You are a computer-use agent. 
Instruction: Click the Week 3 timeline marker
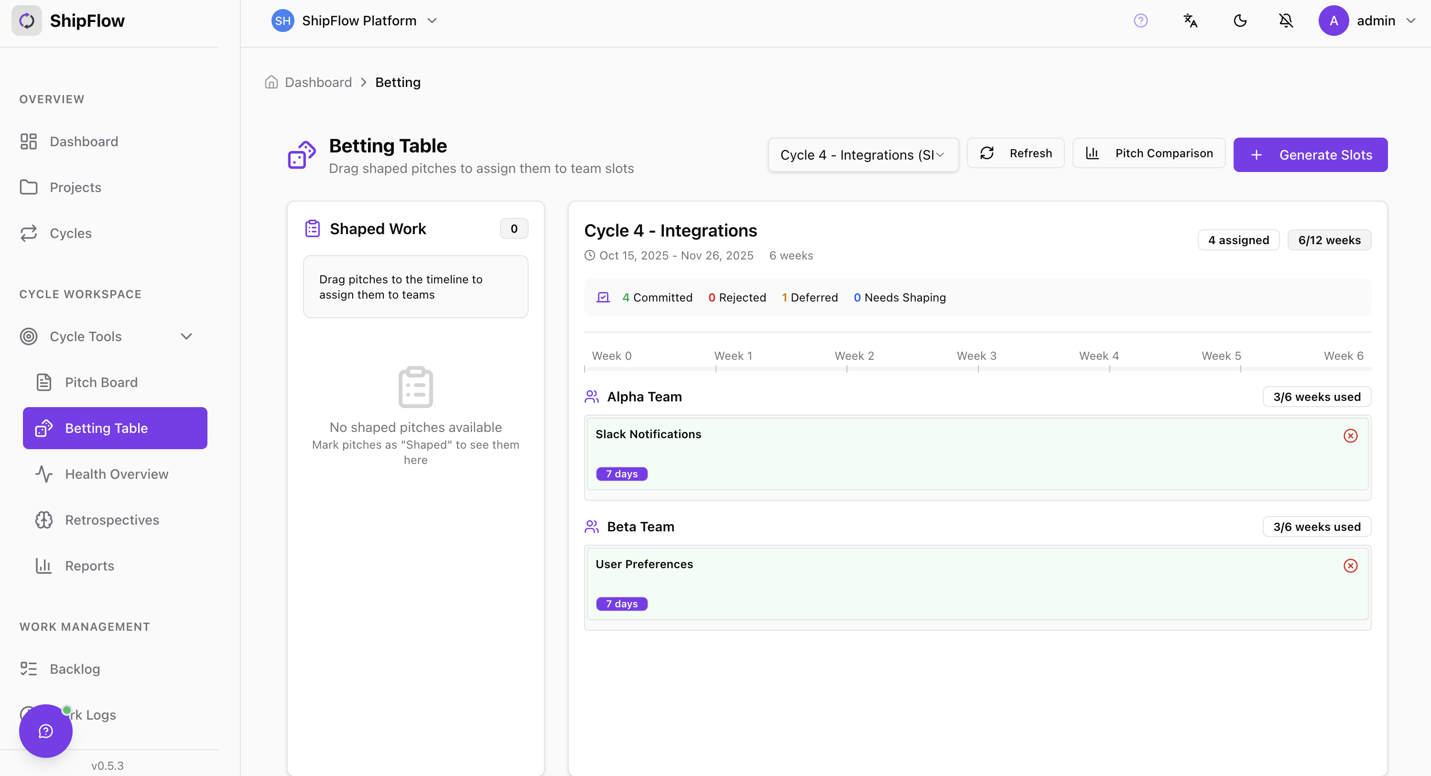976,356
